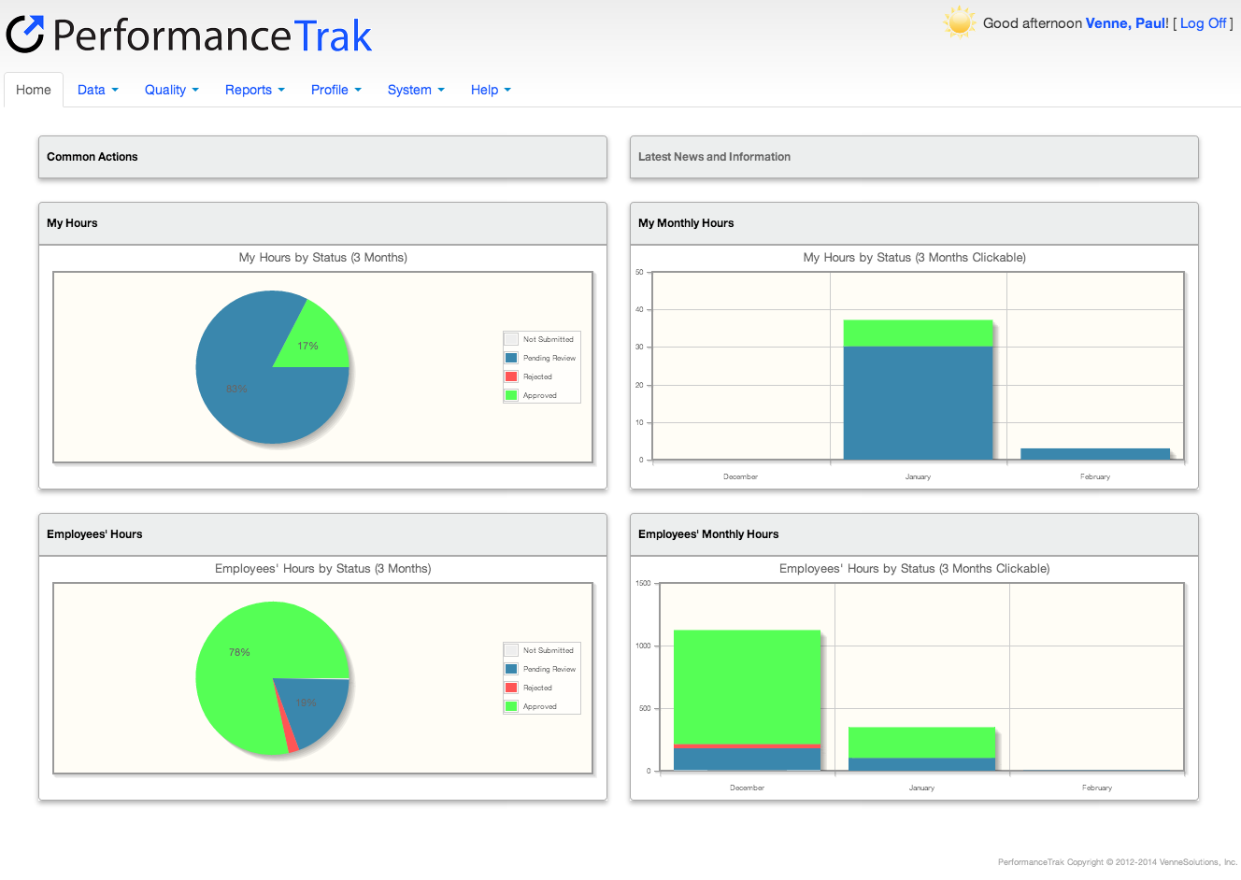
Task: Click the Not Submitted swatch in Employees' Hours legend
Action: pyautogui.click(x=511, y=650)
